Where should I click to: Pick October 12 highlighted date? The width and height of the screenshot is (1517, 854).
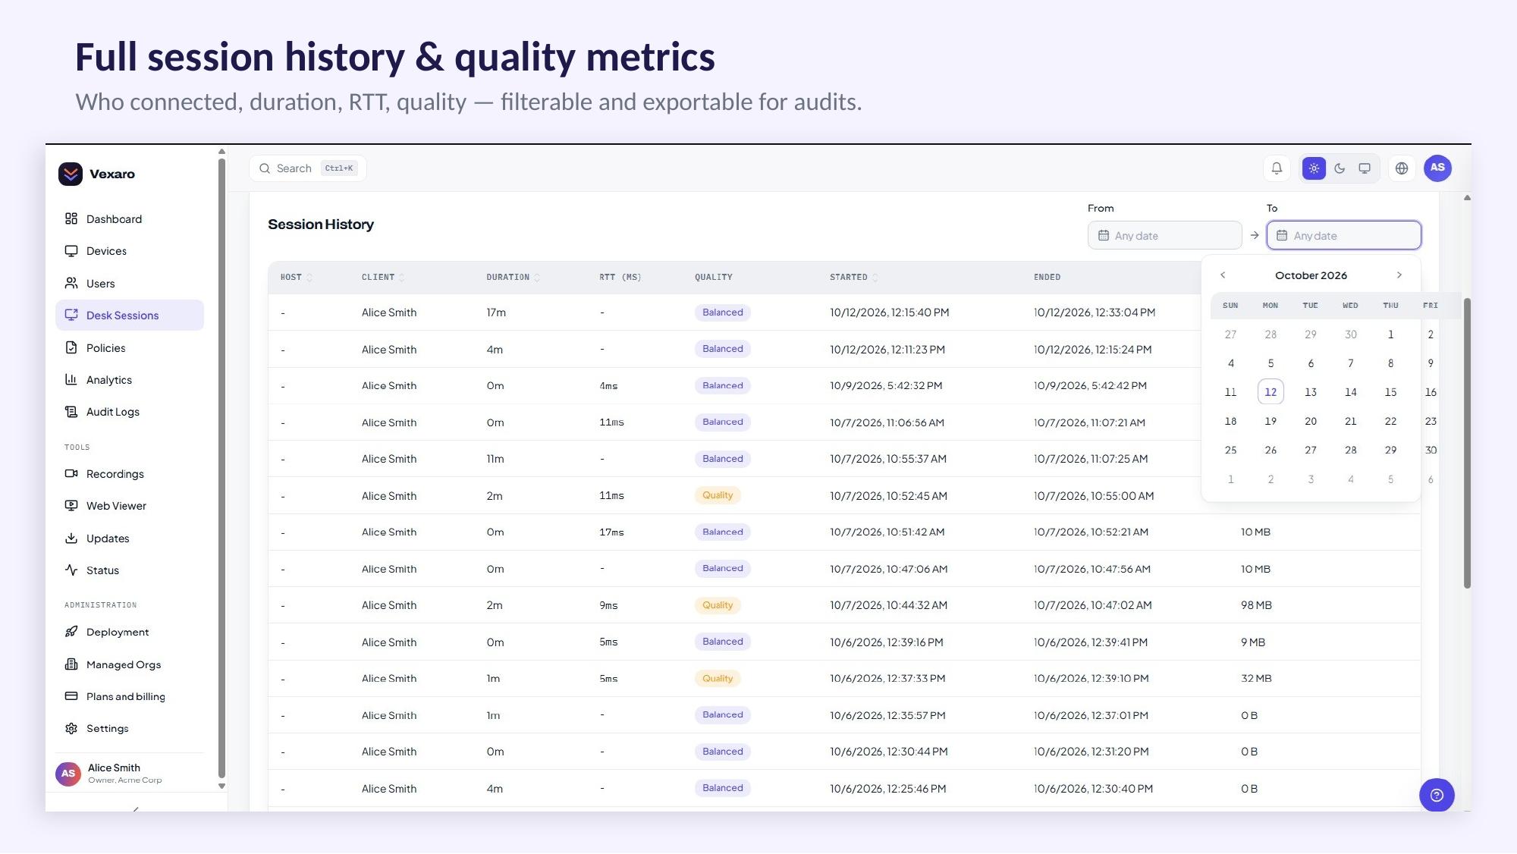click(x=1270, y=392)
